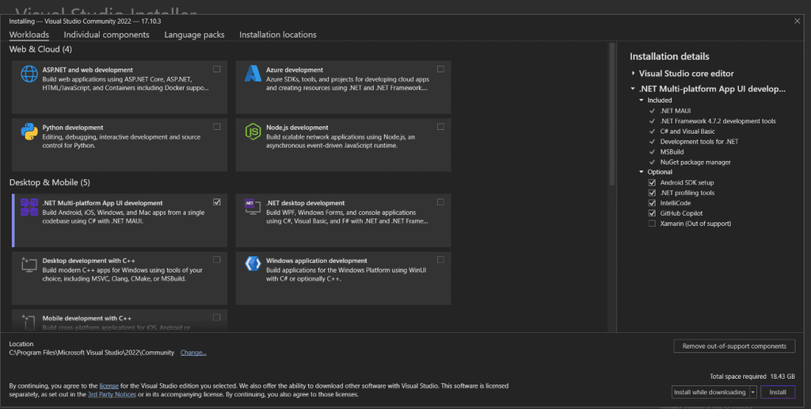Click the installation location path text
Image resolution: width=811 pixels, height=409 pixels.
[92, 353]
